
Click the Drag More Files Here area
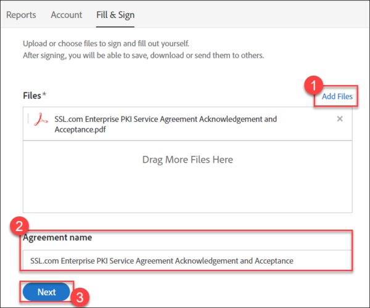point(187,160)
